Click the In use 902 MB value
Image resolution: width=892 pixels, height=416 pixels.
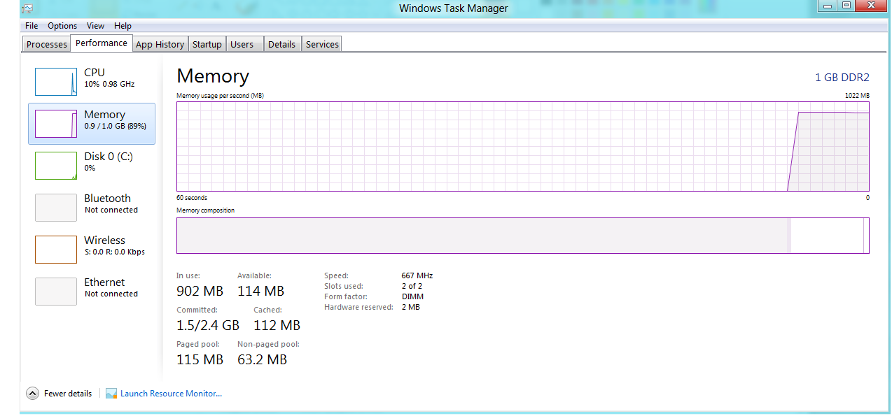[200, 291]
